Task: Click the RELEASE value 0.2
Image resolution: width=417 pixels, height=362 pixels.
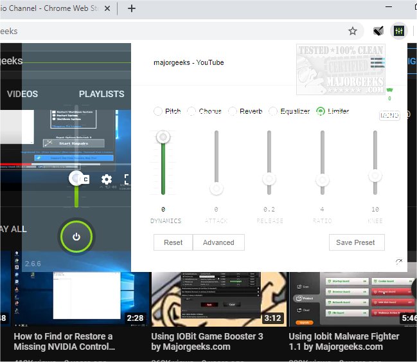Action: (269, 210)
